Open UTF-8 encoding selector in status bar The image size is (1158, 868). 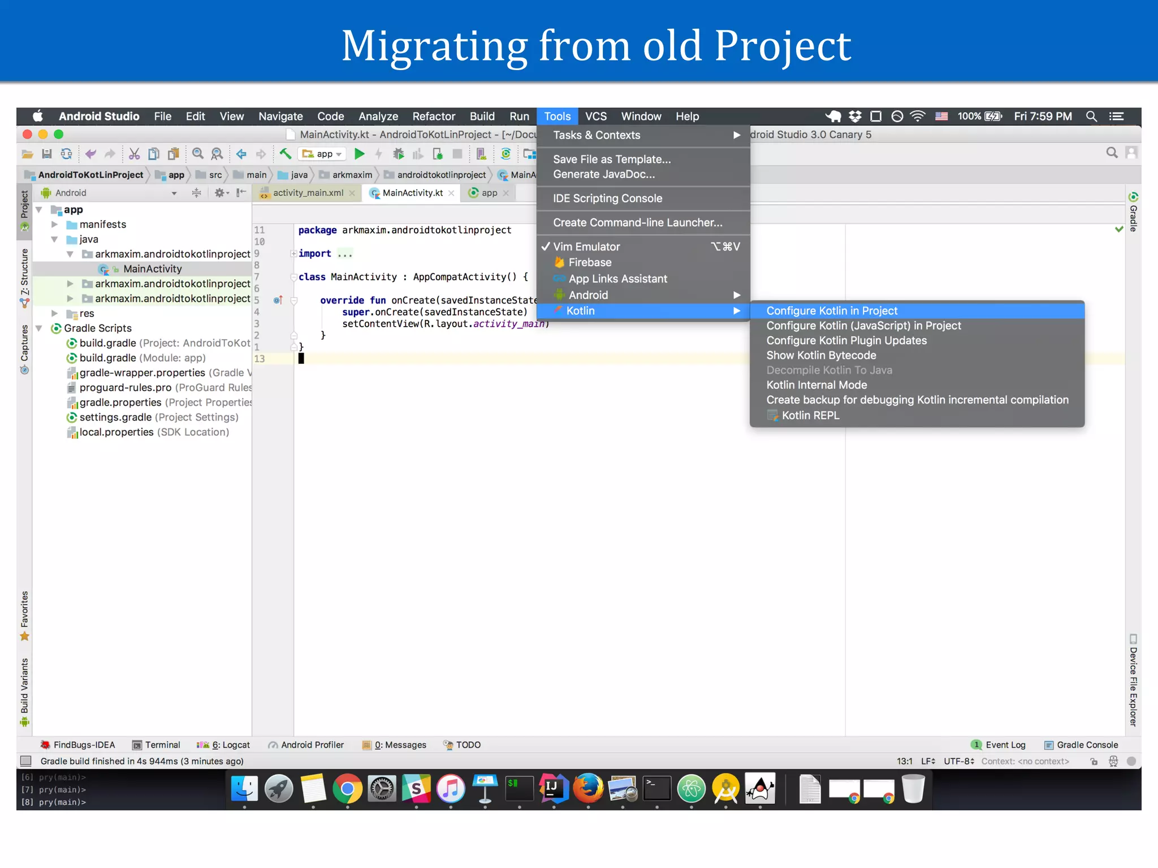pyautogui.click(x=958, y=761)
